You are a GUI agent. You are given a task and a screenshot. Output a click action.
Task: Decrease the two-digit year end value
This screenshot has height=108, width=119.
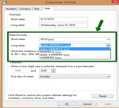(53, 72)
